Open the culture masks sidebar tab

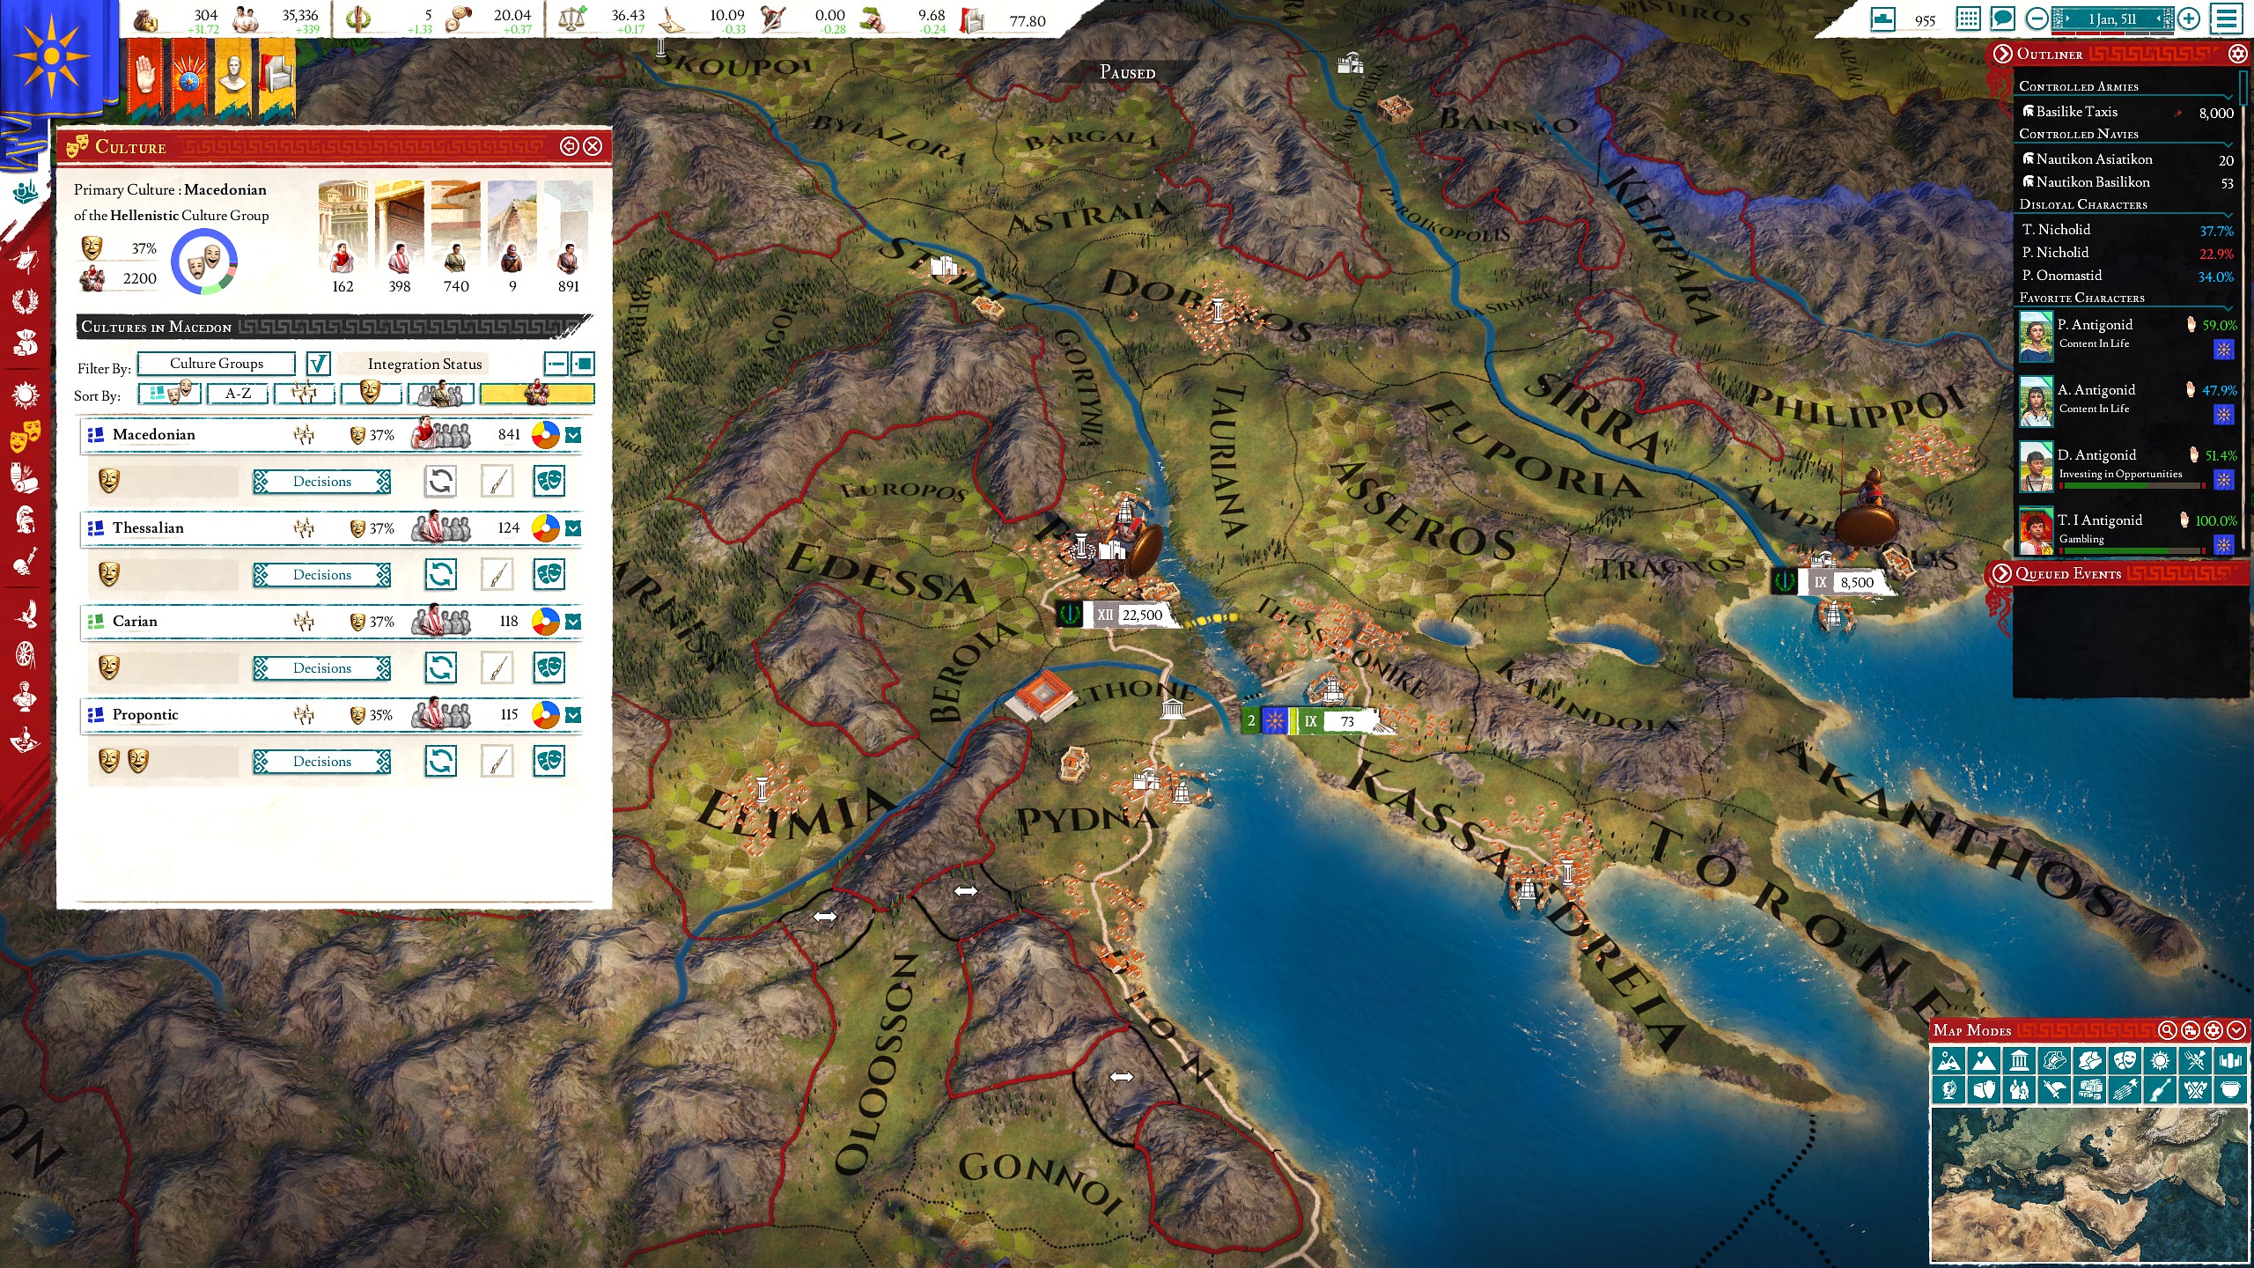(26, 435)
